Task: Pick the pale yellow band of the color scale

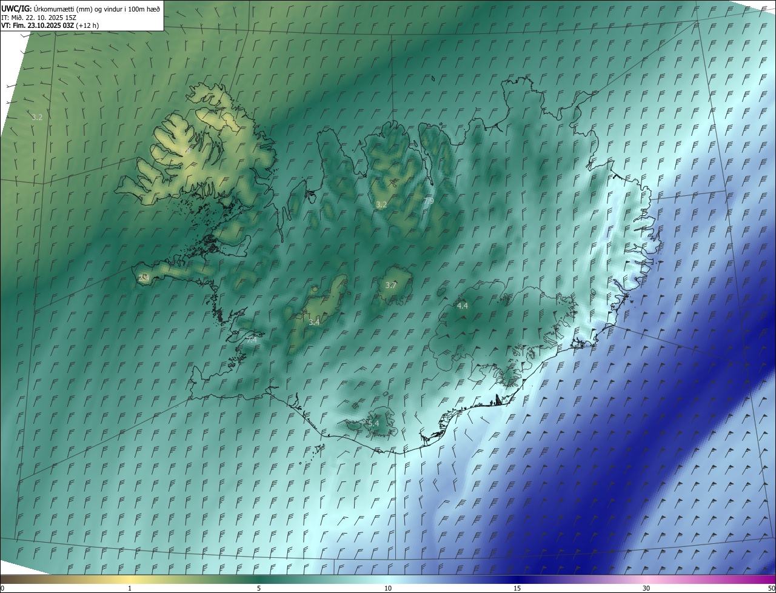Action: click(x=130, y=579)
